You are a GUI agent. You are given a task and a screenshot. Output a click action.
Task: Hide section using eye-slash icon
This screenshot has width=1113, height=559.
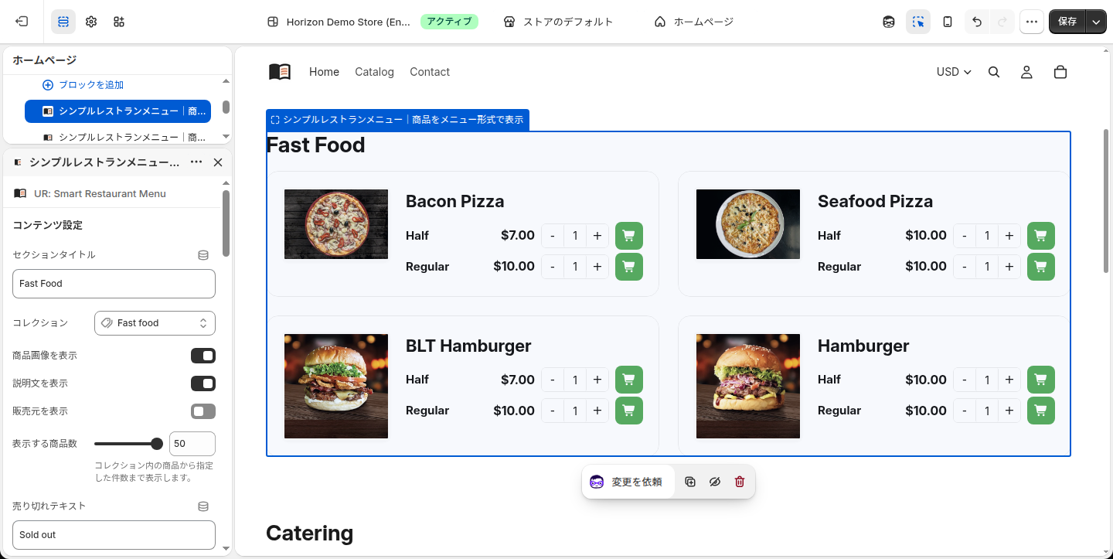715,482
